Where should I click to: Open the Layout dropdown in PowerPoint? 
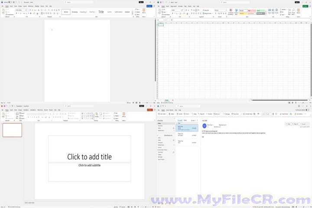22,113
